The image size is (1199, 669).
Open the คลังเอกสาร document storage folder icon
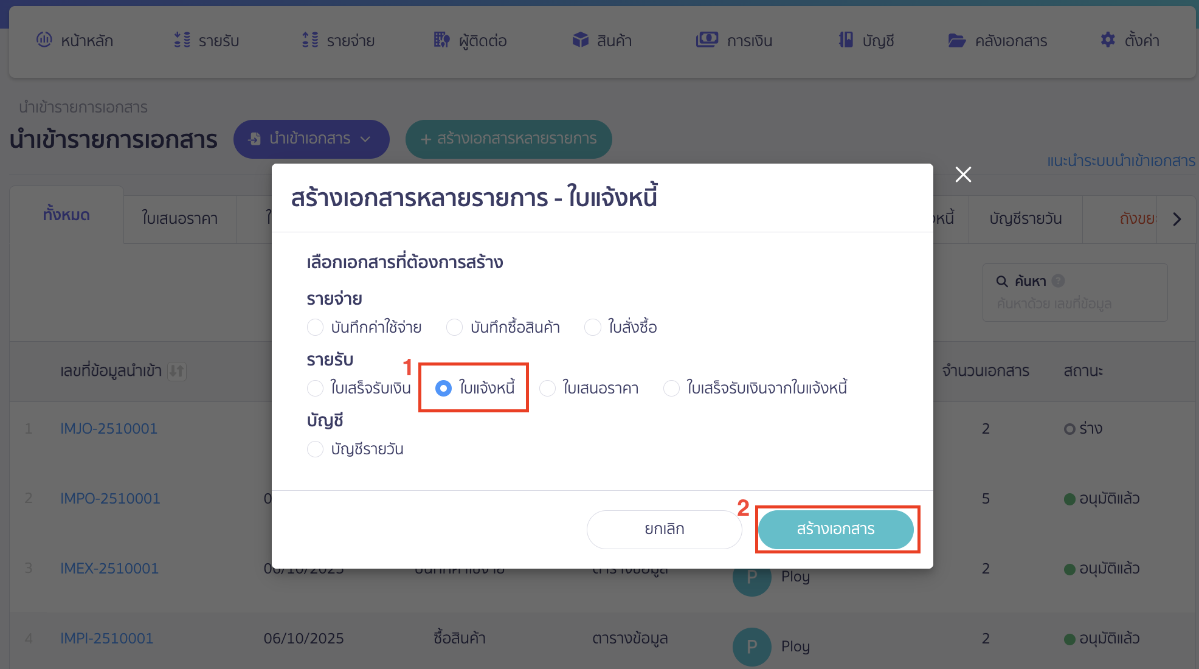[956, 40]
